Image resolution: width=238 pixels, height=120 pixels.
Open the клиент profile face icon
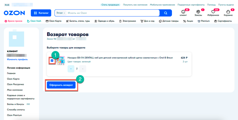coord(183,12)
